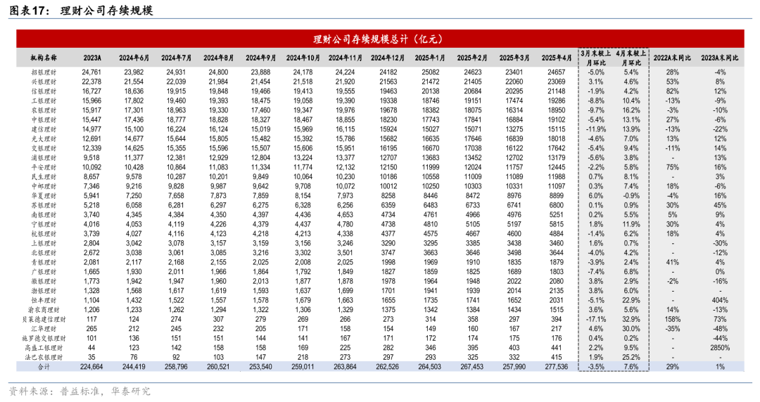Click the '光大理财' row label

[44, 138]
